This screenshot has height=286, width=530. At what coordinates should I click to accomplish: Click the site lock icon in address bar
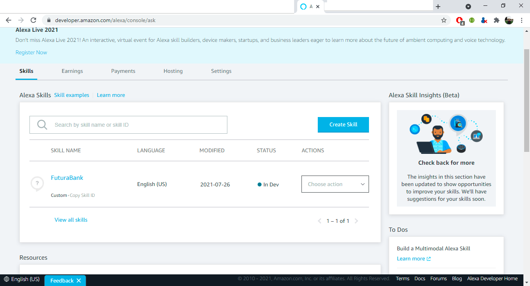pos(49,20)
